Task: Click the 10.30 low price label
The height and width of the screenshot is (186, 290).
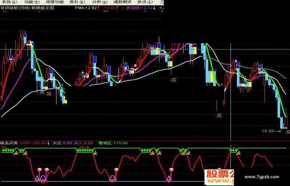Action: point(267,131)
